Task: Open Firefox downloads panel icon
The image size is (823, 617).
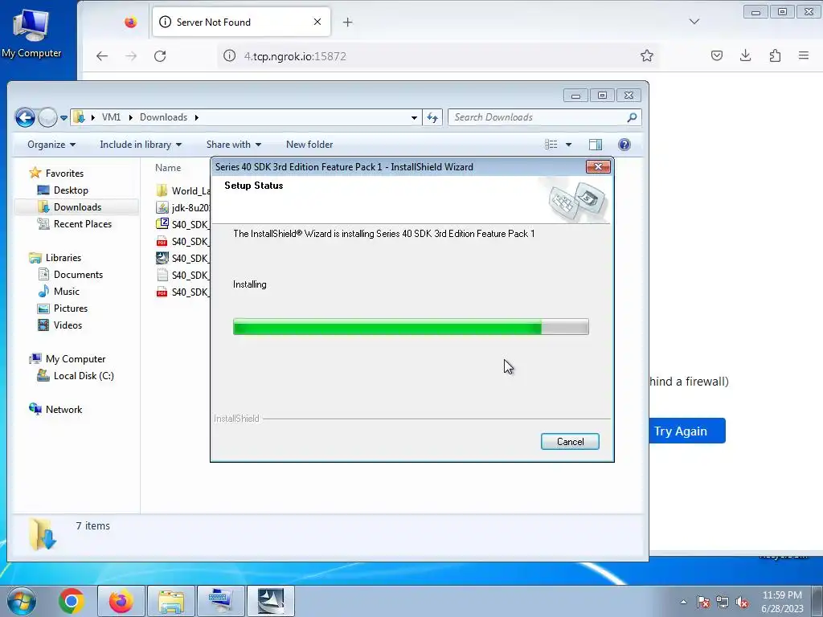Action: click(745, 55)
